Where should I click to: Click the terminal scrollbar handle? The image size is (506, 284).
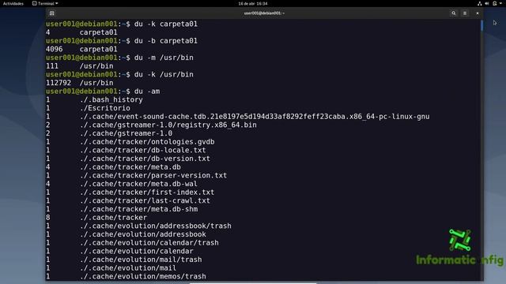pyautogui.click(x=481, y=25)
